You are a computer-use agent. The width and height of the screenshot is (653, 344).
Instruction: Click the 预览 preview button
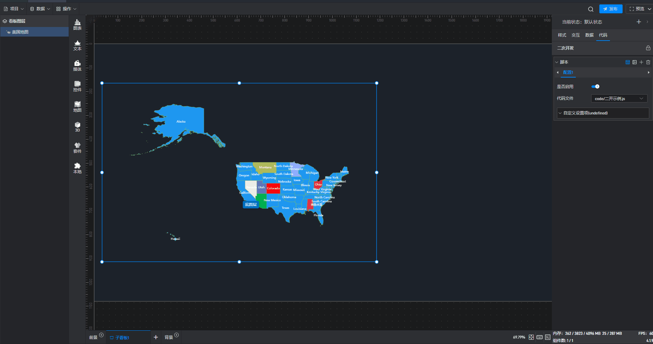pos(637,9)
